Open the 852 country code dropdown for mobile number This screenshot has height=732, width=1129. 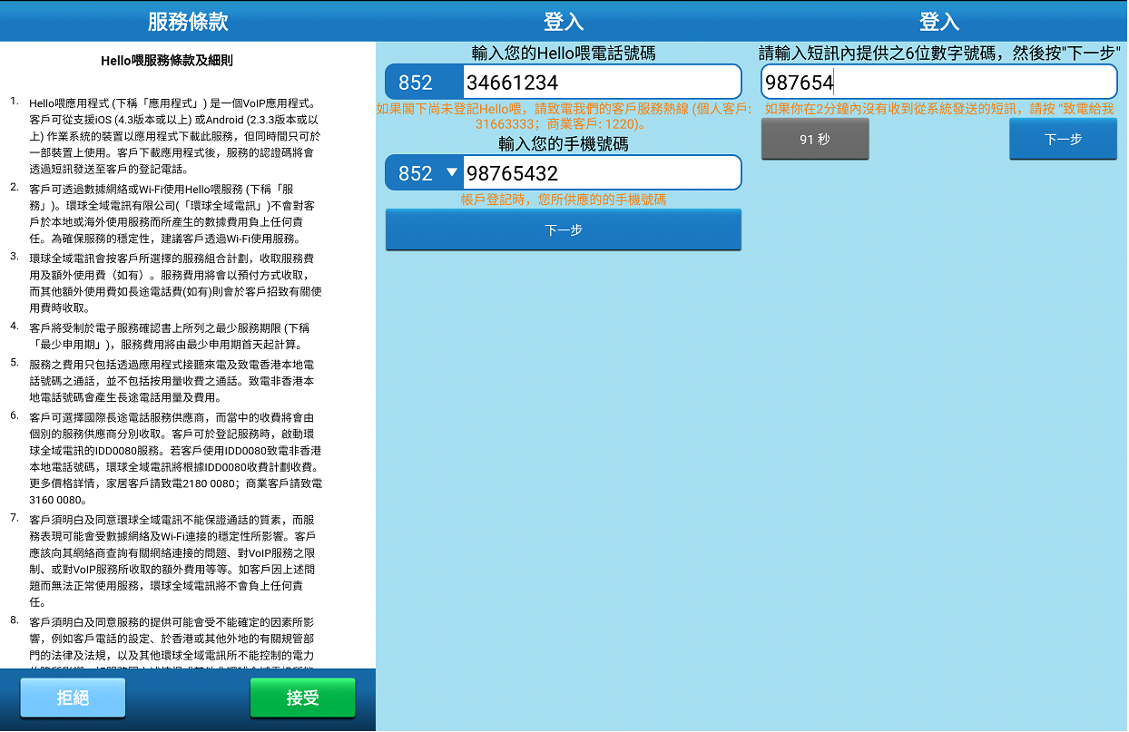[x=424, y=173]
